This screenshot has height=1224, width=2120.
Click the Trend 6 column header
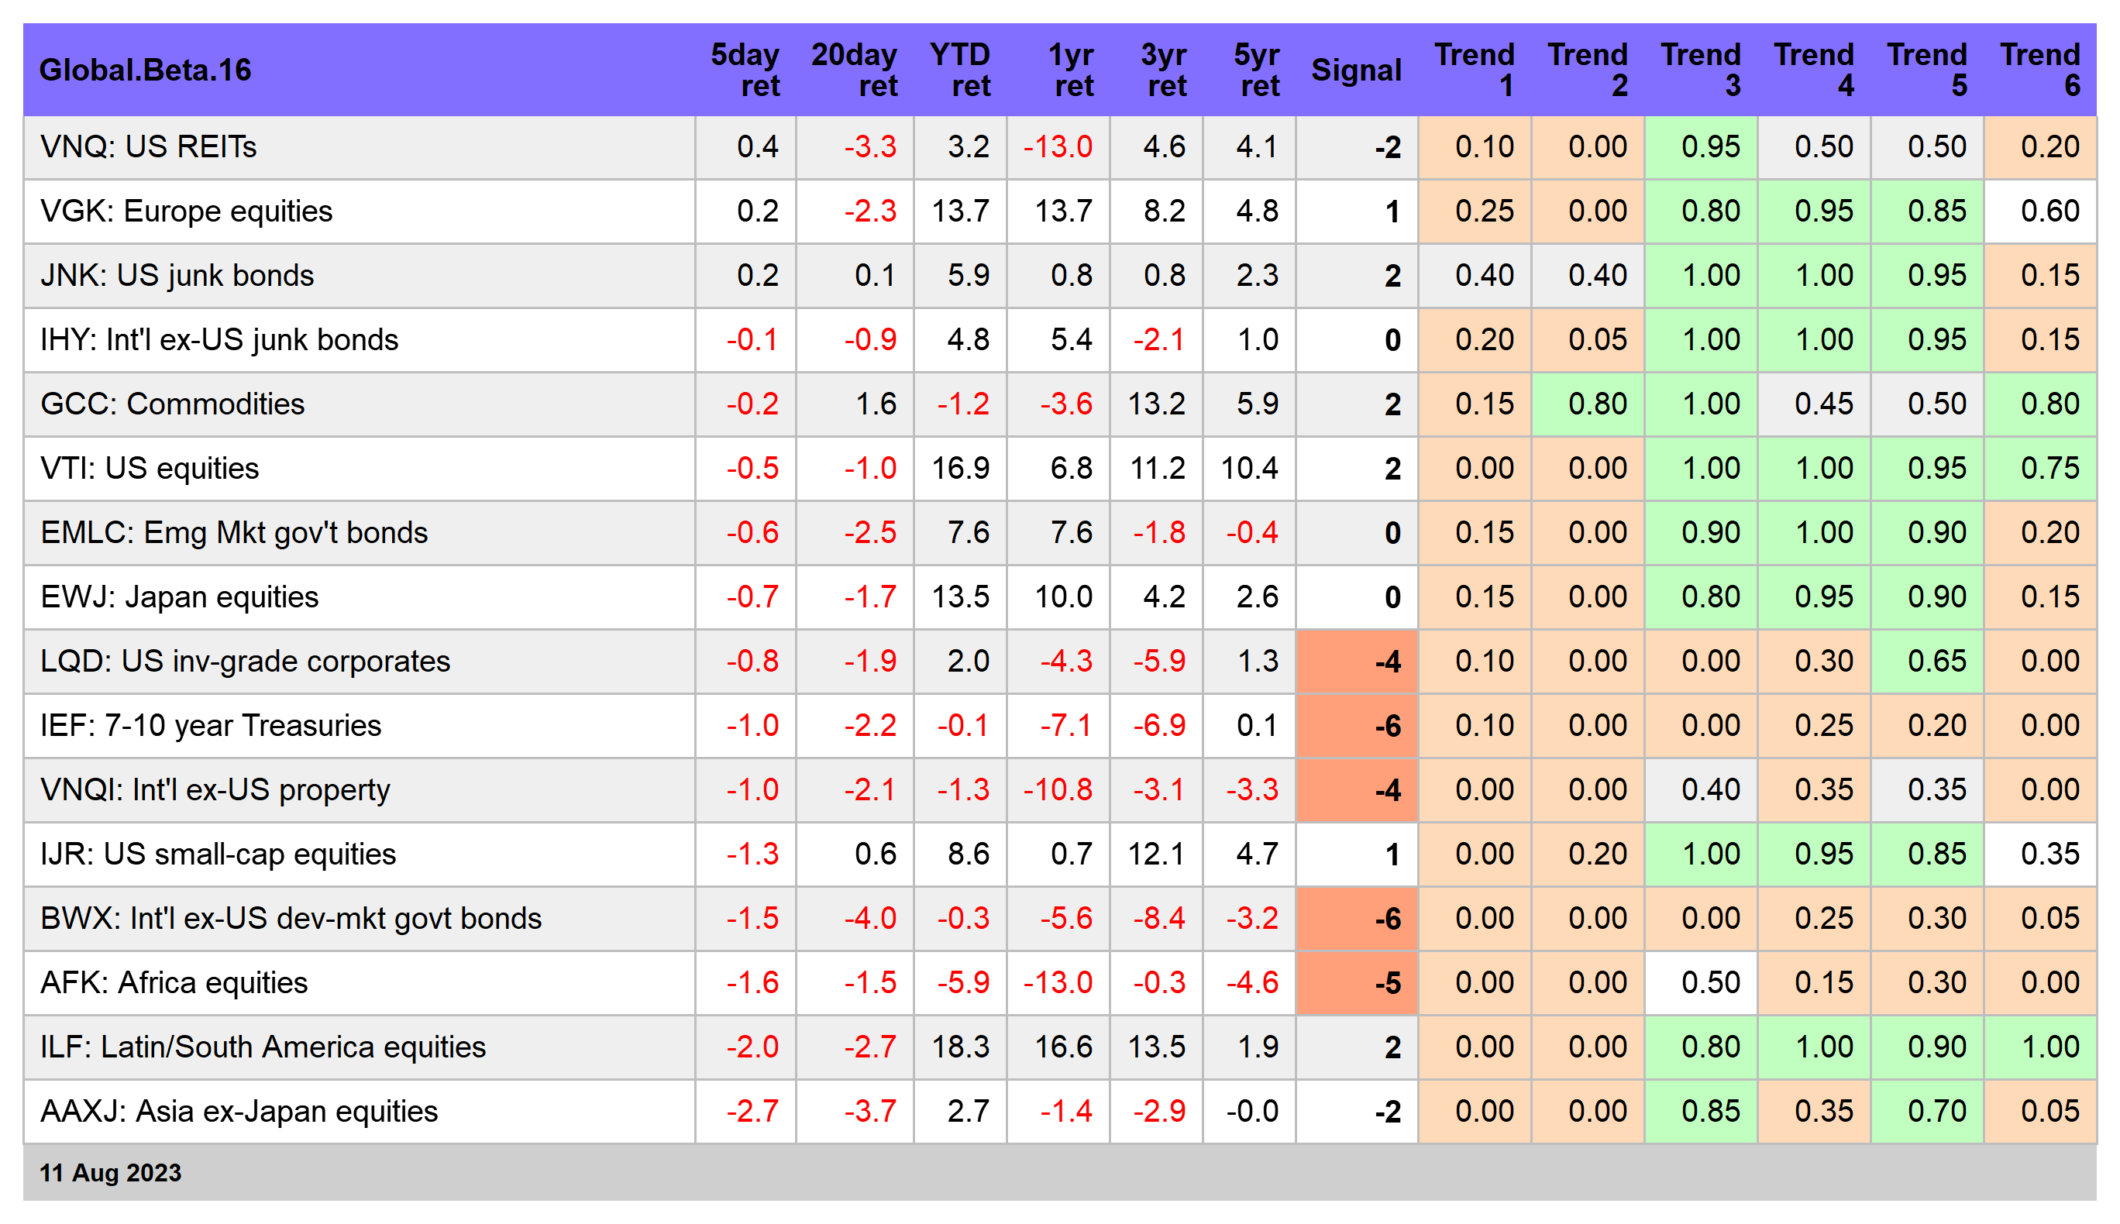click(x=2039, y=70)
